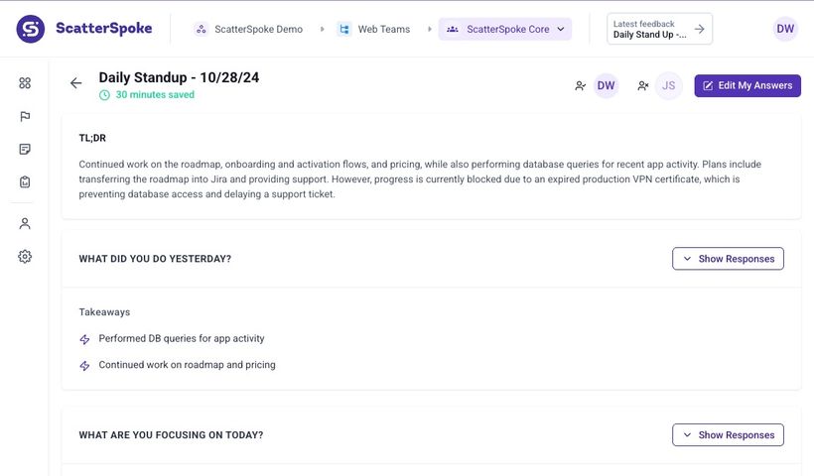Open Latest feedback Daily Stand Up link
814x476 pixels.
pos(659,29)
